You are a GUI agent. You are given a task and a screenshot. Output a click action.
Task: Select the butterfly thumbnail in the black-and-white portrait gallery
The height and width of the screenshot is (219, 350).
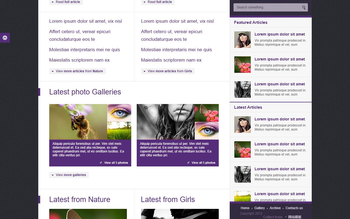[x=207, y=113]
